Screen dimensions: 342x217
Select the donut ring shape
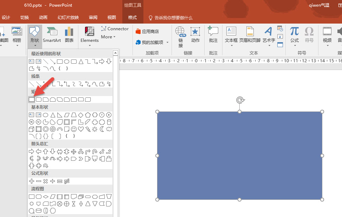click(x=46, y=129)
